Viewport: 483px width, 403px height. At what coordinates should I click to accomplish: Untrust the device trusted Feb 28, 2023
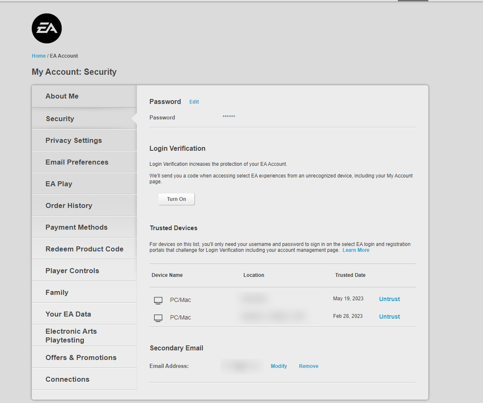(389, 317)
